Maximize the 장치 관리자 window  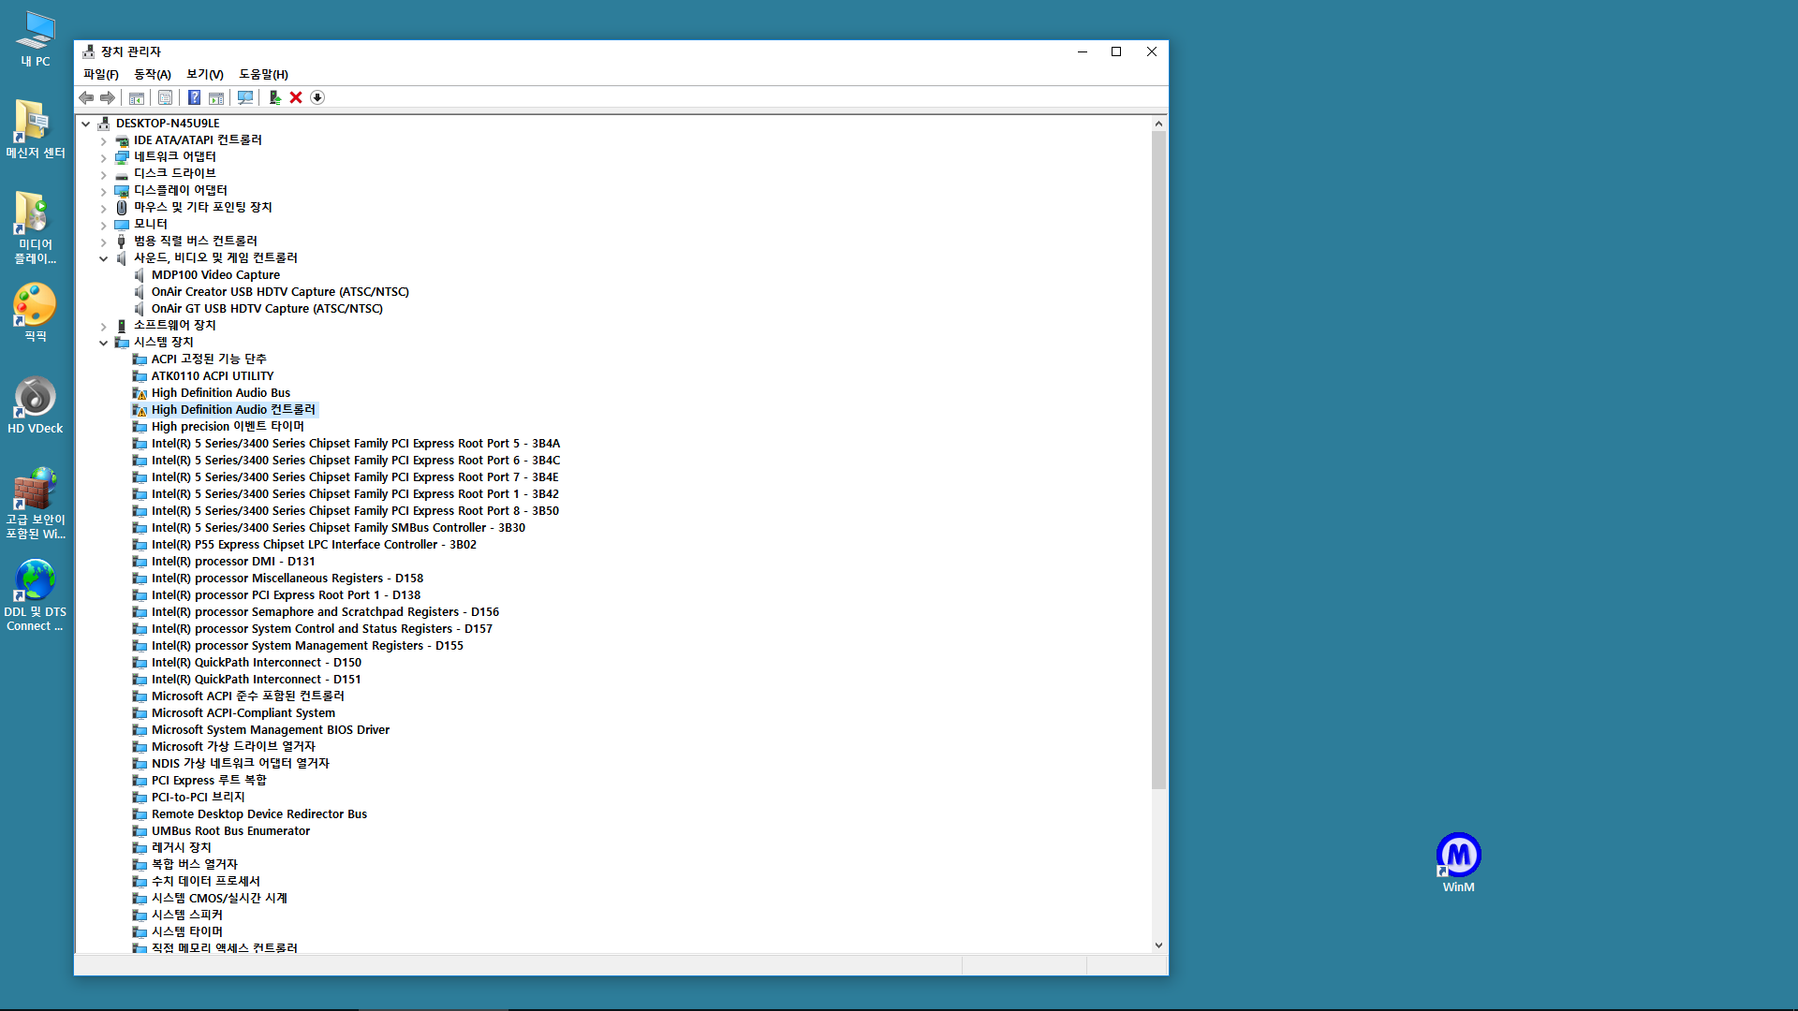point(1116,51)
